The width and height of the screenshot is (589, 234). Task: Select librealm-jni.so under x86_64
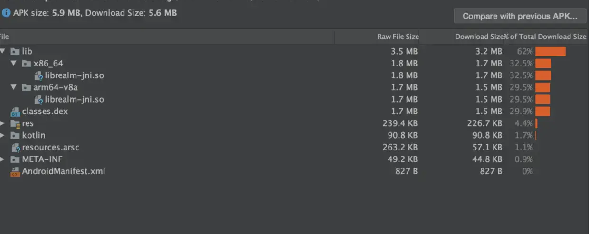click(x=75, y=75)
